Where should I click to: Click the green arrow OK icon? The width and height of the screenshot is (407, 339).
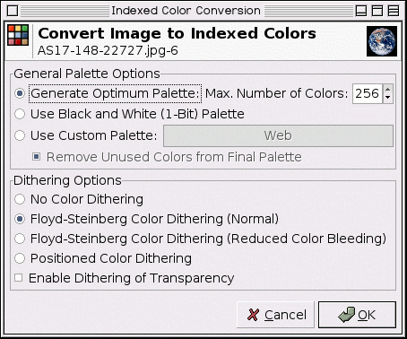[x=347, y=315]
